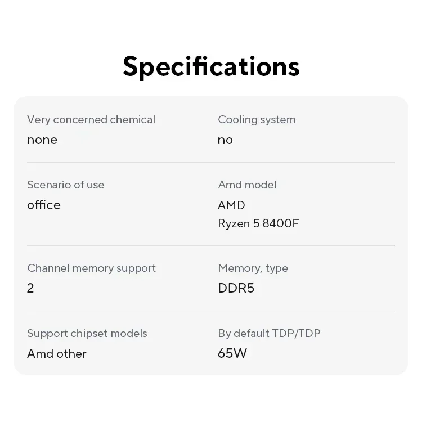The height and width of the screenshot is (422, 422).
Task: Select the channel memory value "2"
Action: click(30, 288)
